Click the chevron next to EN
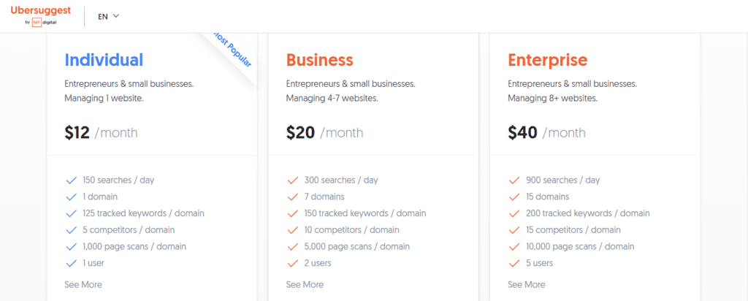 [115, 16]
